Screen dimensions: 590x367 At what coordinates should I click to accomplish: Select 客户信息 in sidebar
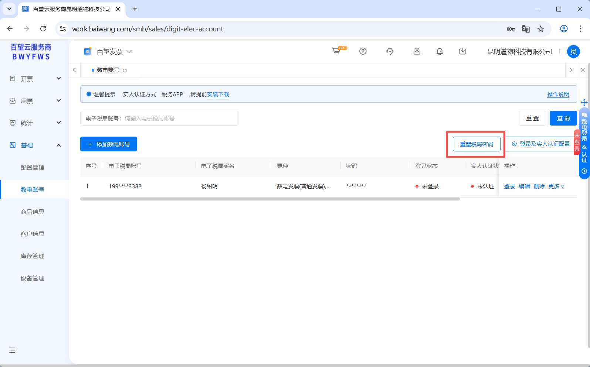point(33,234)
